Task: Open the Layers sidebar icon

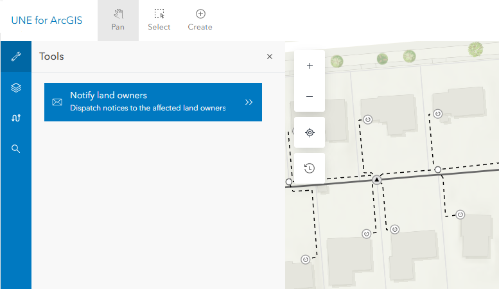Action: pos(16,87)
